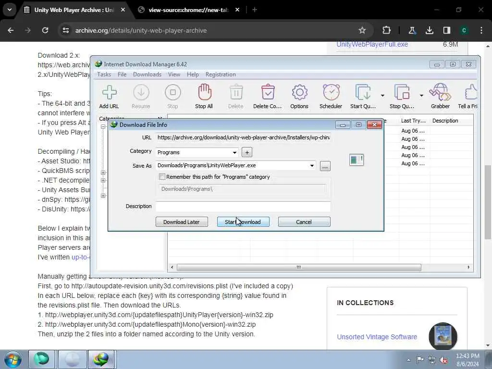The image size is (492, 369).
Task: Open the Chrome three-dot menu
Action: tap(481, 30)
